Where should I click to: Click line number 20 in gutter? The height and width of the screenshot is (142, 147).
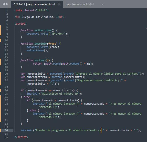(6, 74)
